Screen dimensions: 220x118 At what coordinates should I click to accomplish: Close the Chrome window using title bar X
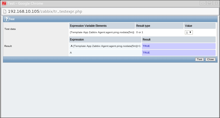[216, 3]
